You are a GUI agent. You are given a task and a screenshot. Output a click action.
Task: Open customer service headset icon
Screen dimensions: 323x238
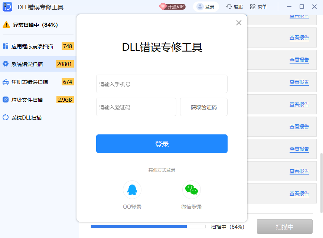229,7
